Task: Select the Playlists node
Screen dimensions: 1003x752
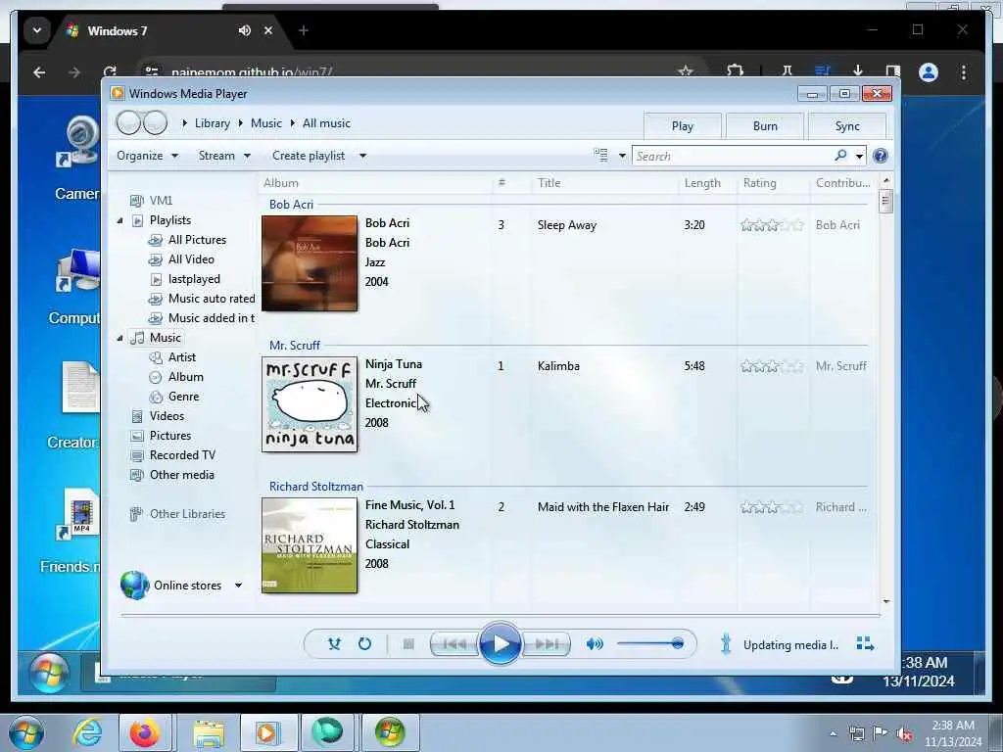Action: (x=169, y=220)
